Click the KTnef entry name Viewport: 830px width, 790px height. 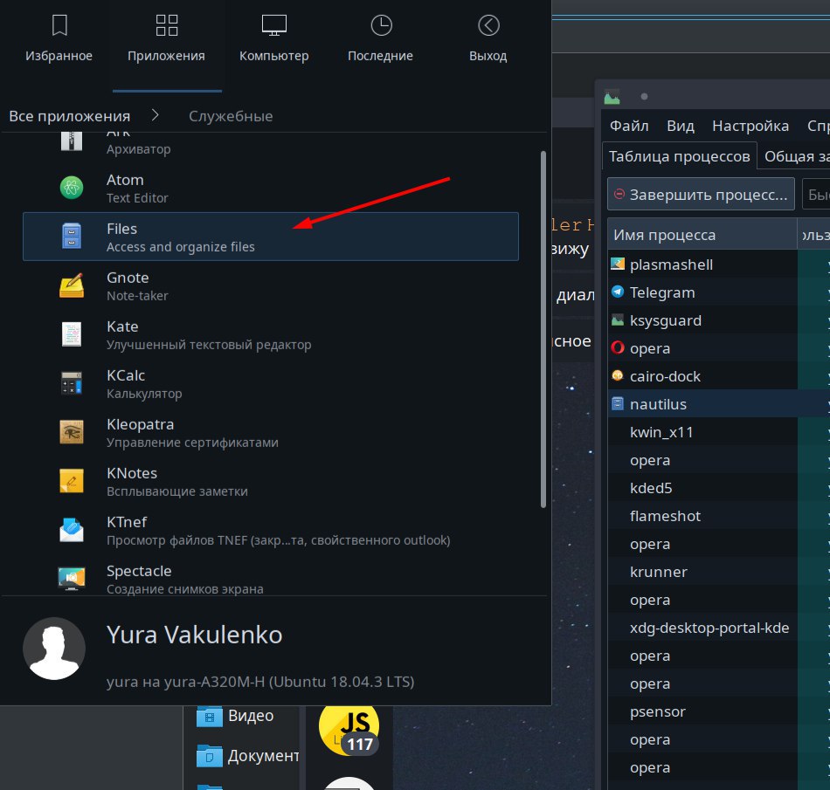tap(127, 522)
